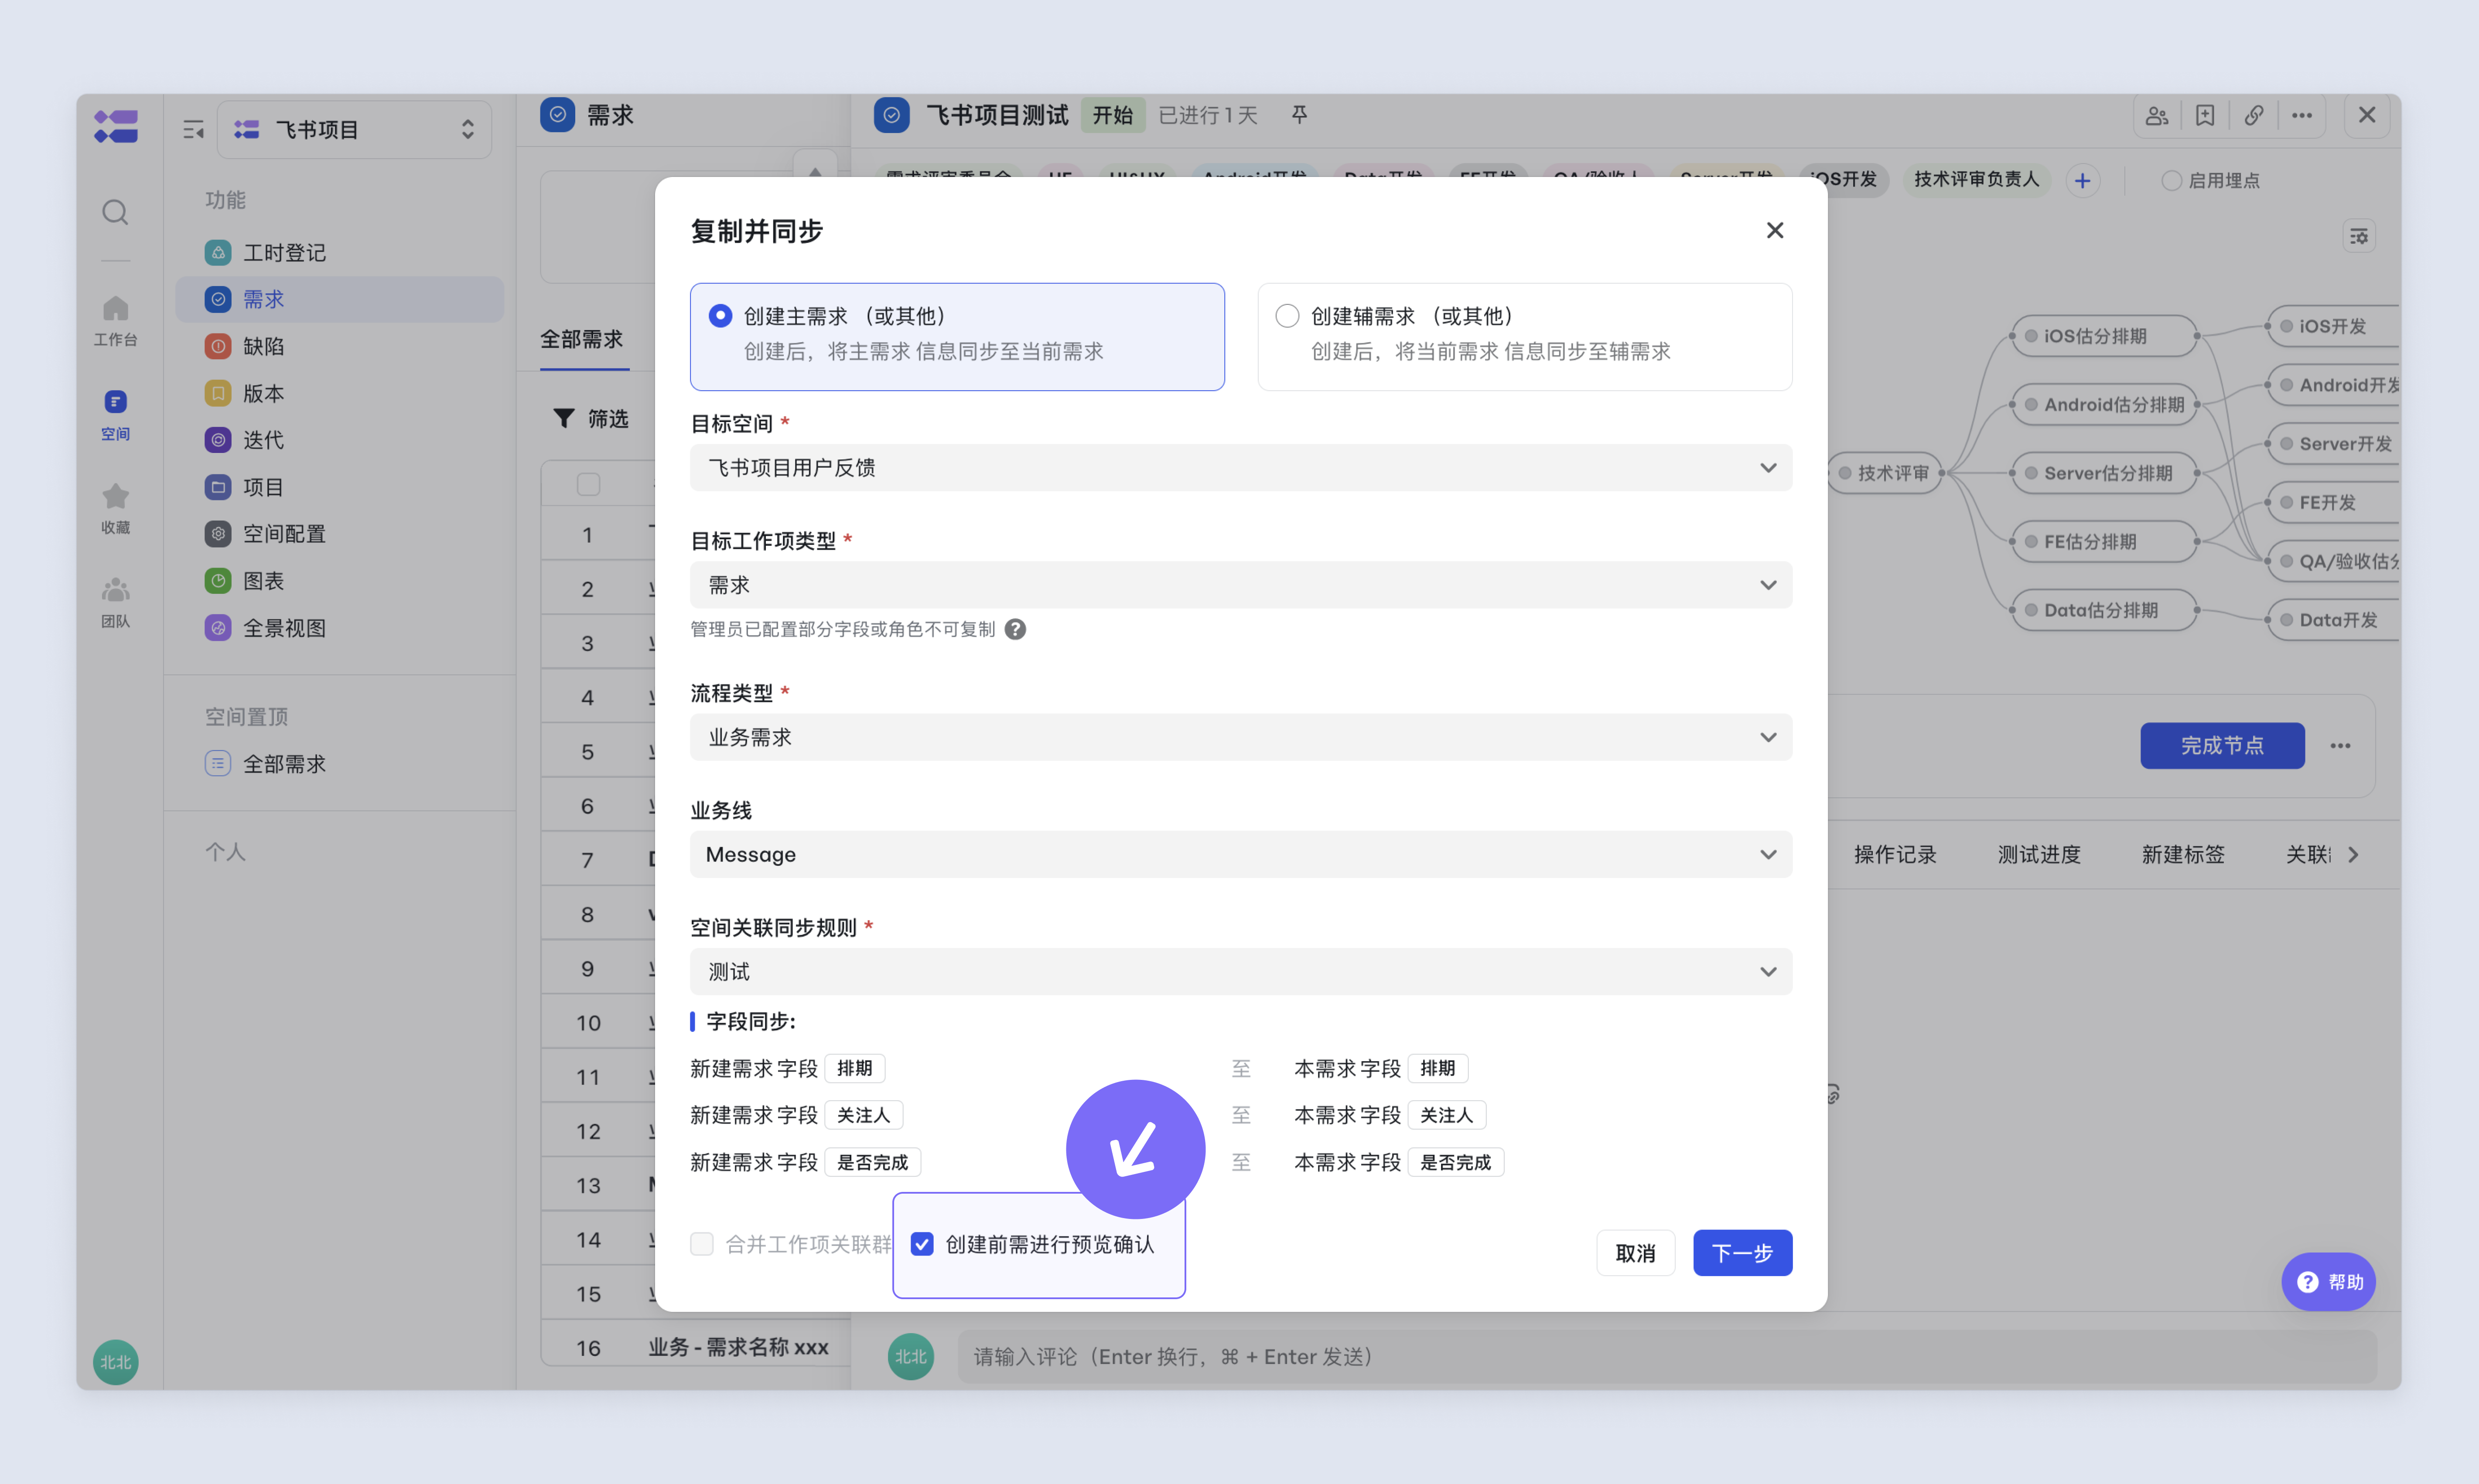2479x1484 pixels.
Task: Click the 全景视图 sidebar icon
Action: coord(218,628)
